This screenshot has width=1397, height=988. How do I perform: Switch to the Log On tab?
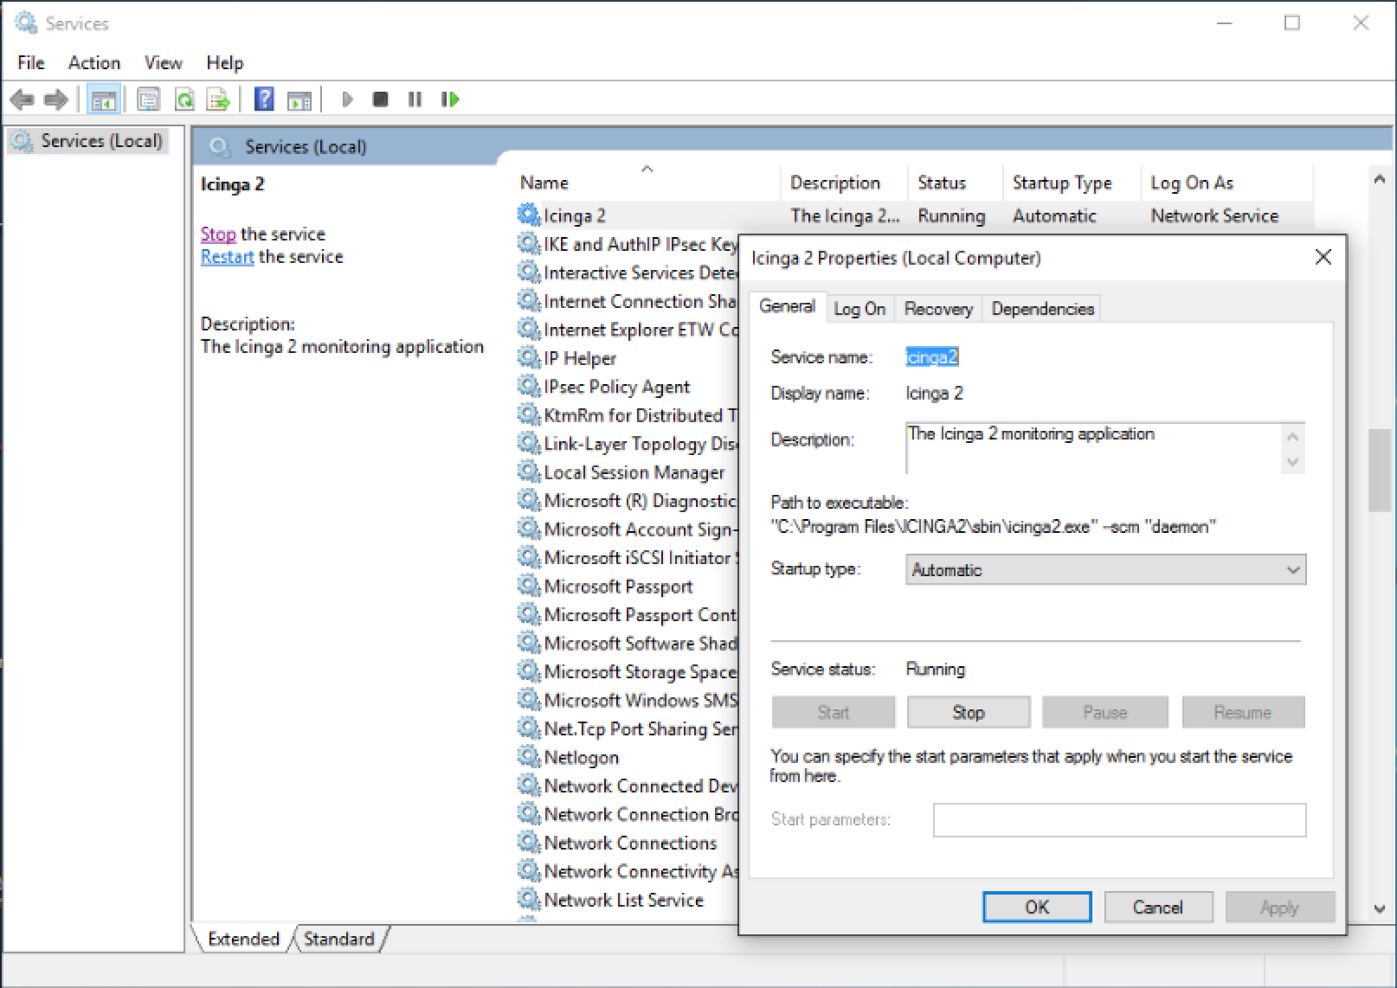[x=859, y=309]
